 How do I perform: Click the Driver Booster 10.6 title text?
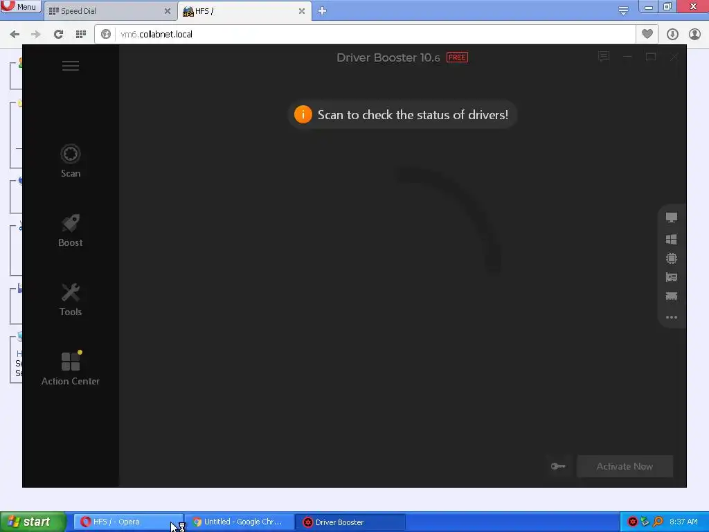coord(388,58)
